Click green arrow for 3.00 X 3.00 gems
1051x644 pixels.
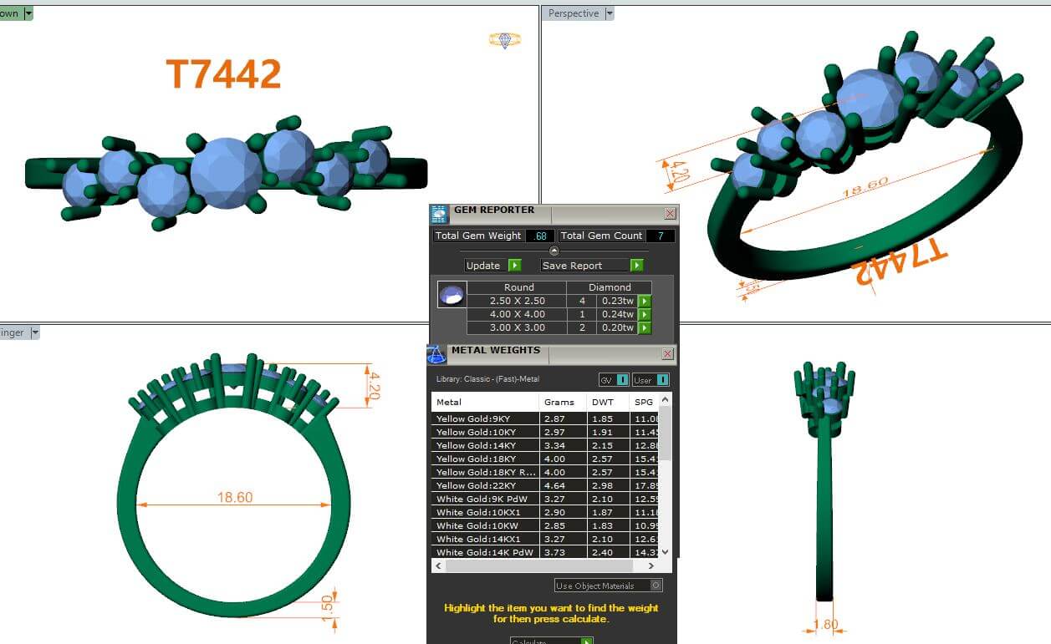coord(645,328)
